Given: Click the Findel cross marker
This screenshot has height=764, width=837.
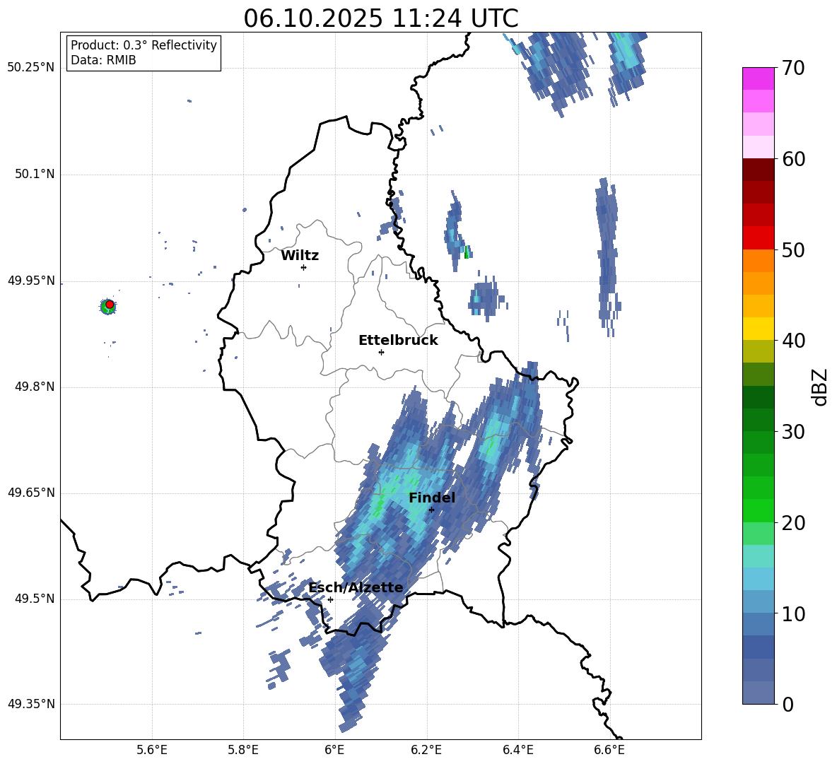Looking at the screenshot, I should click(x=431, y=510).
